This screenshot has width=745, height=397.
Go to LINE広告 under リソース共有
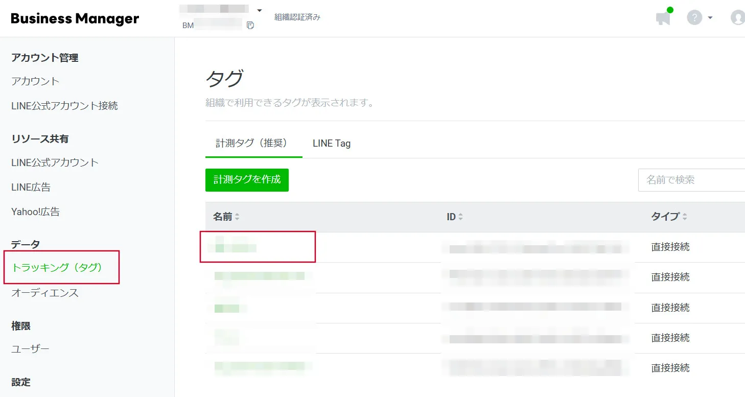point(31,187)
